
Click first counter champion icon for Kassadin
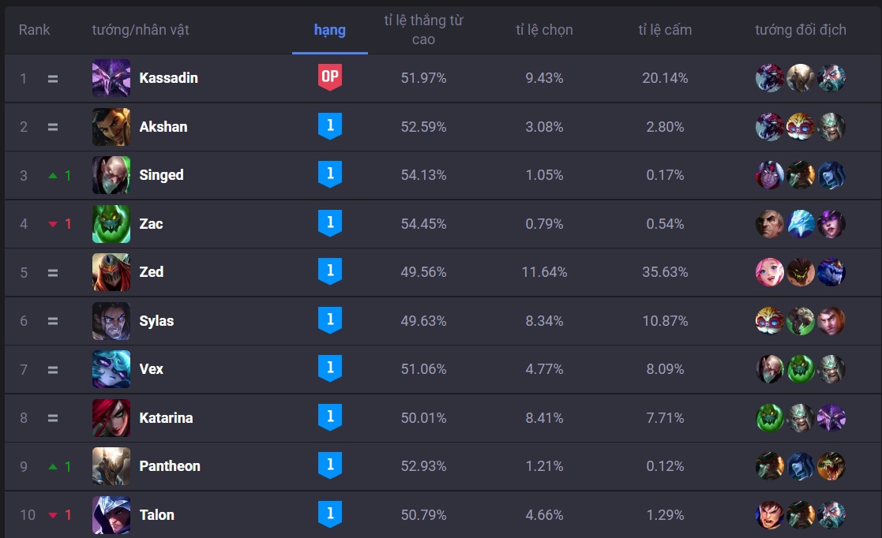coord(770,78)
